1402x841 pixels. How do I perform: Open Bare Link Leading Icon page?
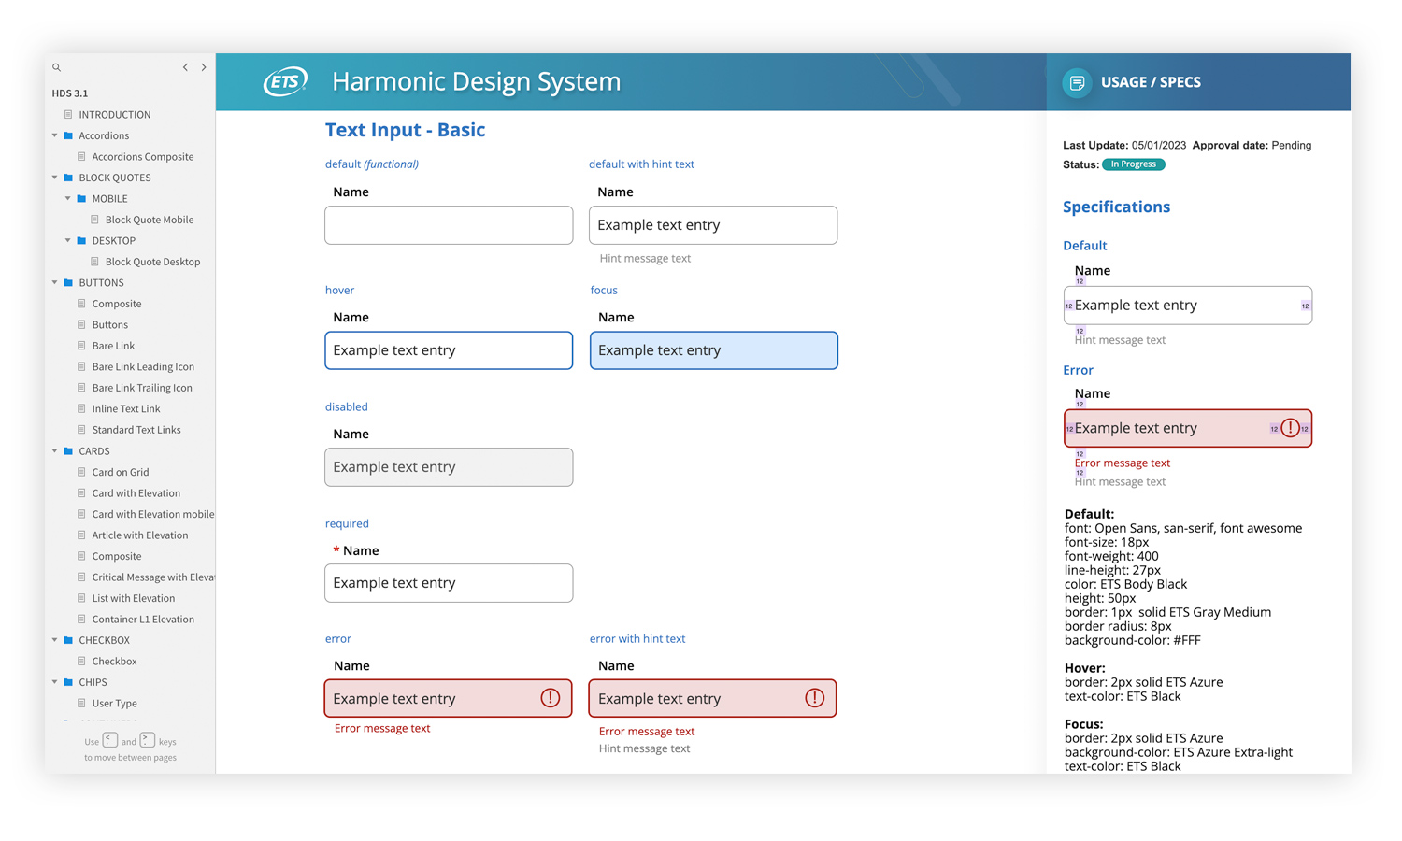(143, 367)
